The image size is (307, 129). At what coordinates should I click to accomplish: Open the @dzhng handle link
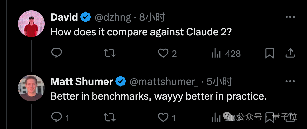point(113,18)
